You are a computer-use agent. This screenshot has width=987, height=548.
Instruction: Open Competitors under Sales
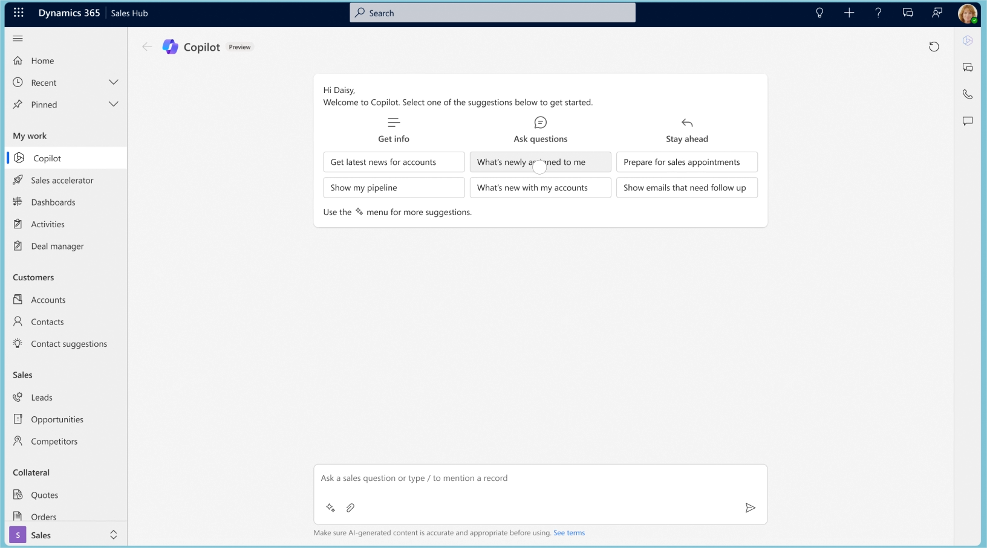pos(66,441)
